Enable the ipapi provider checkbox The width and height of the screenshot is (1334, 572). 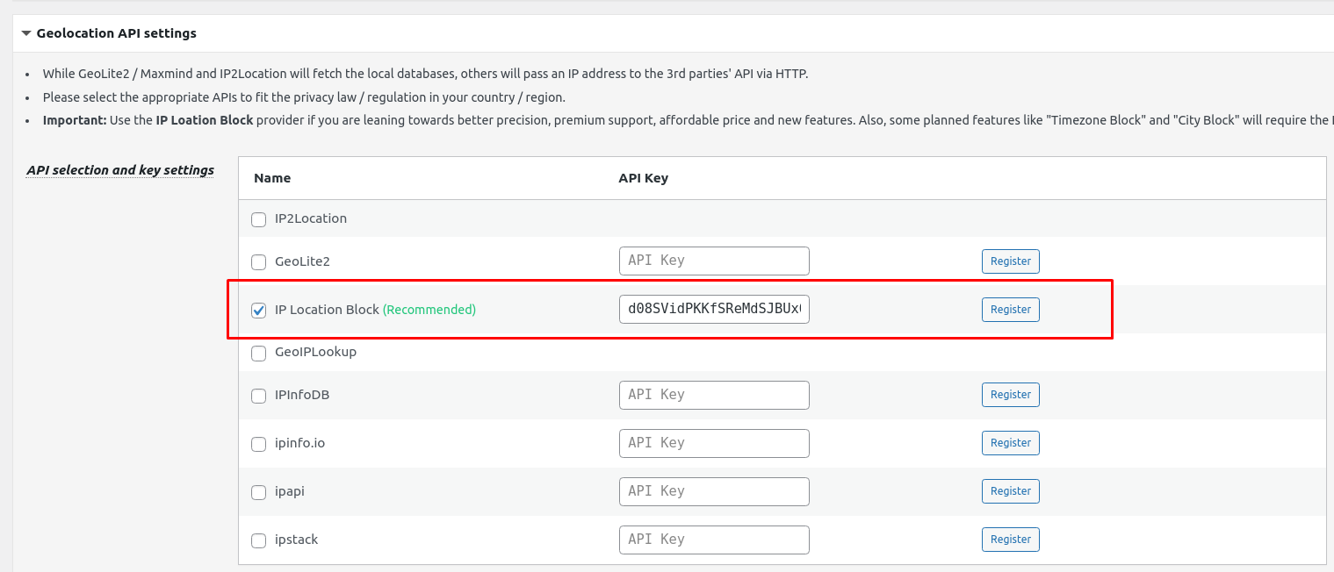tap(258, 492)
